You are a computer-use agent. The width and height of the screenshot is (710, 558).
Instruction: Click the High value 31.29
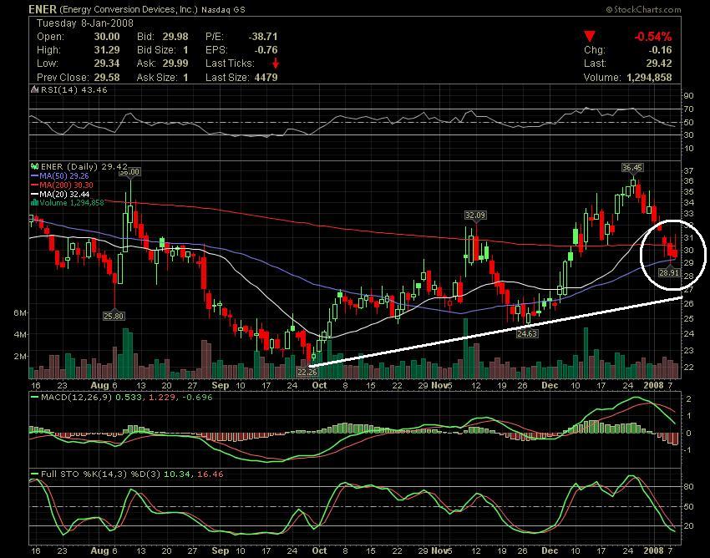(107, 50)
